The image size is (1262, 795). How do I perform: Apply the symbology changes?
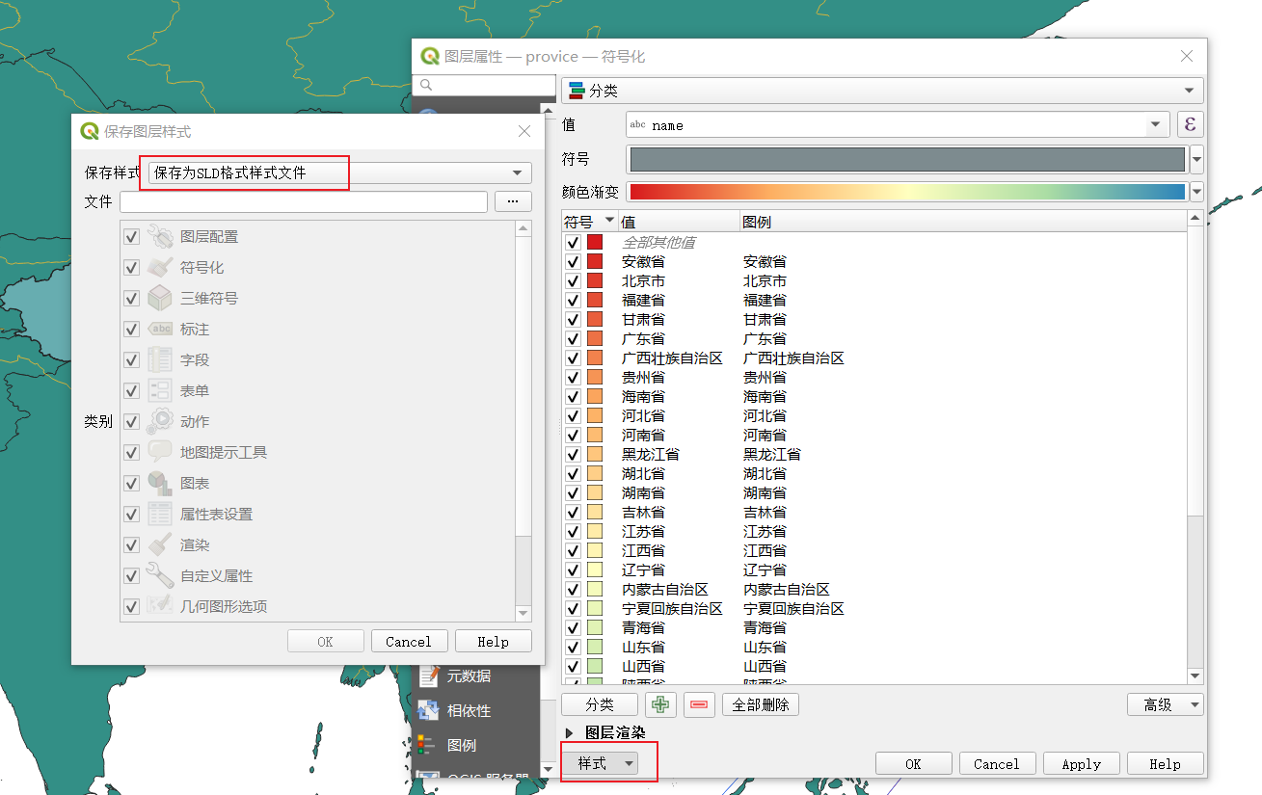(1081, 763)
